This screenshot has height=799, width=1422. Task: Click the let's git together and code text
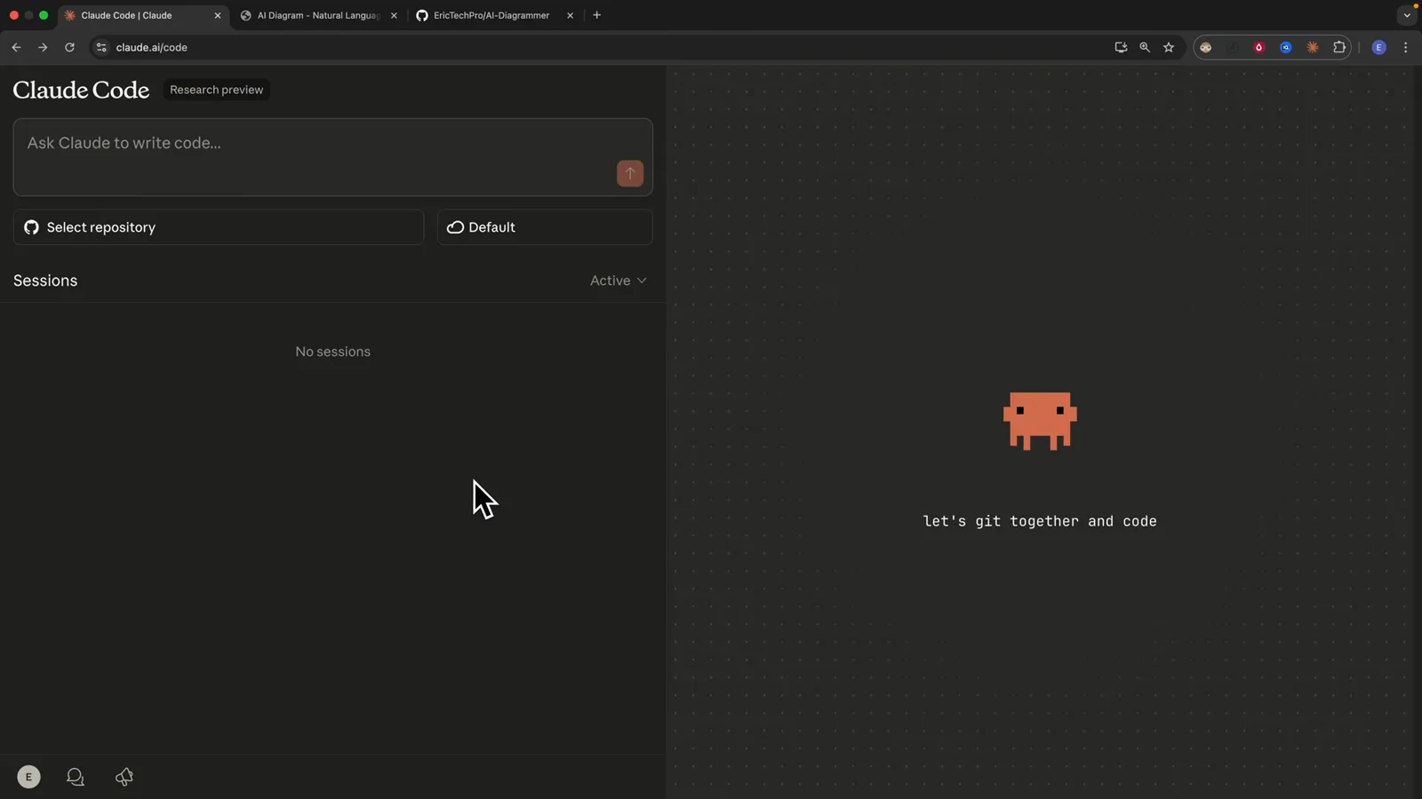coord(1040,521)
